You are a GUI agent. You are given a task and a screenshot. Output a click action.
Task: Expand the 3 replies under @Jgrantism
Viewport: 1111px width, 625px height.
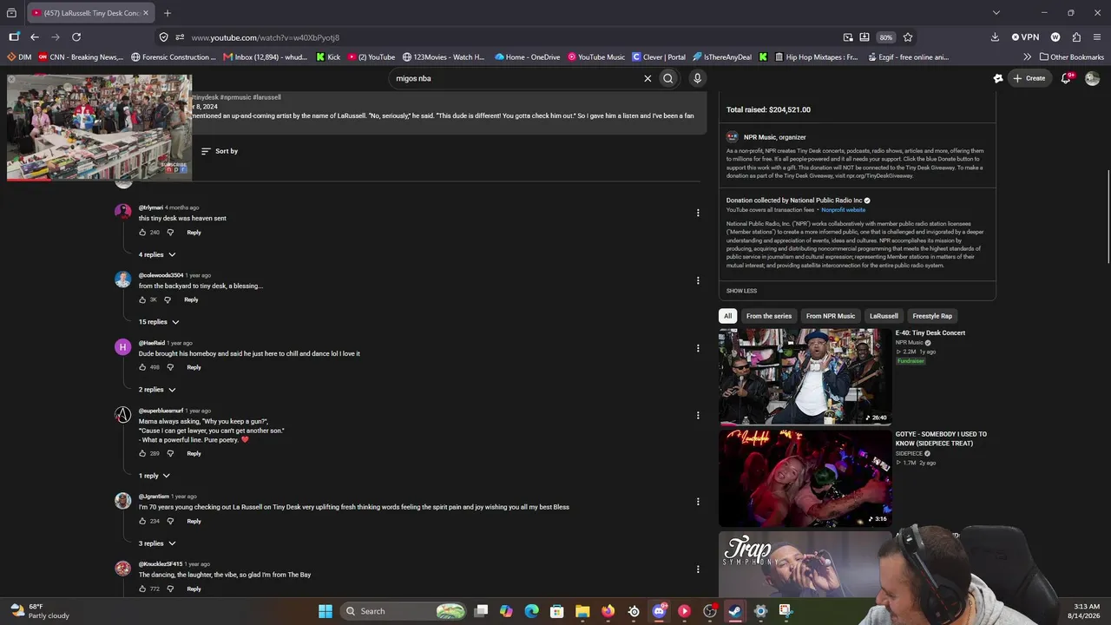coord(157,543)
